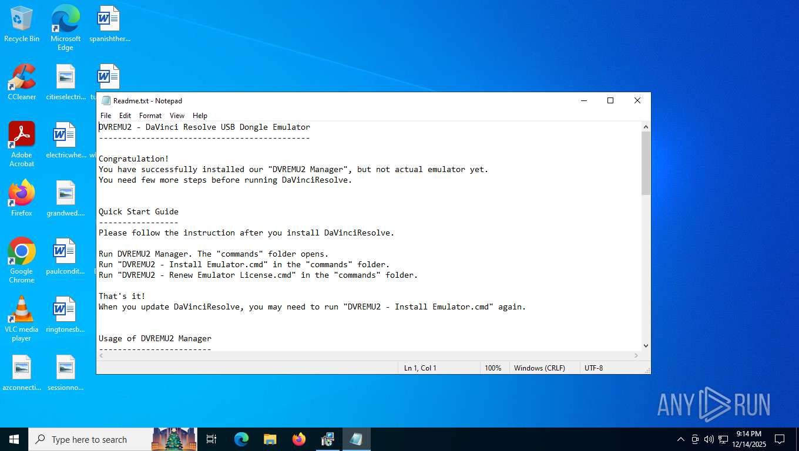Select the spanishther Word document icon
Screen dimensions: 799x451
(x=109, y=25)
